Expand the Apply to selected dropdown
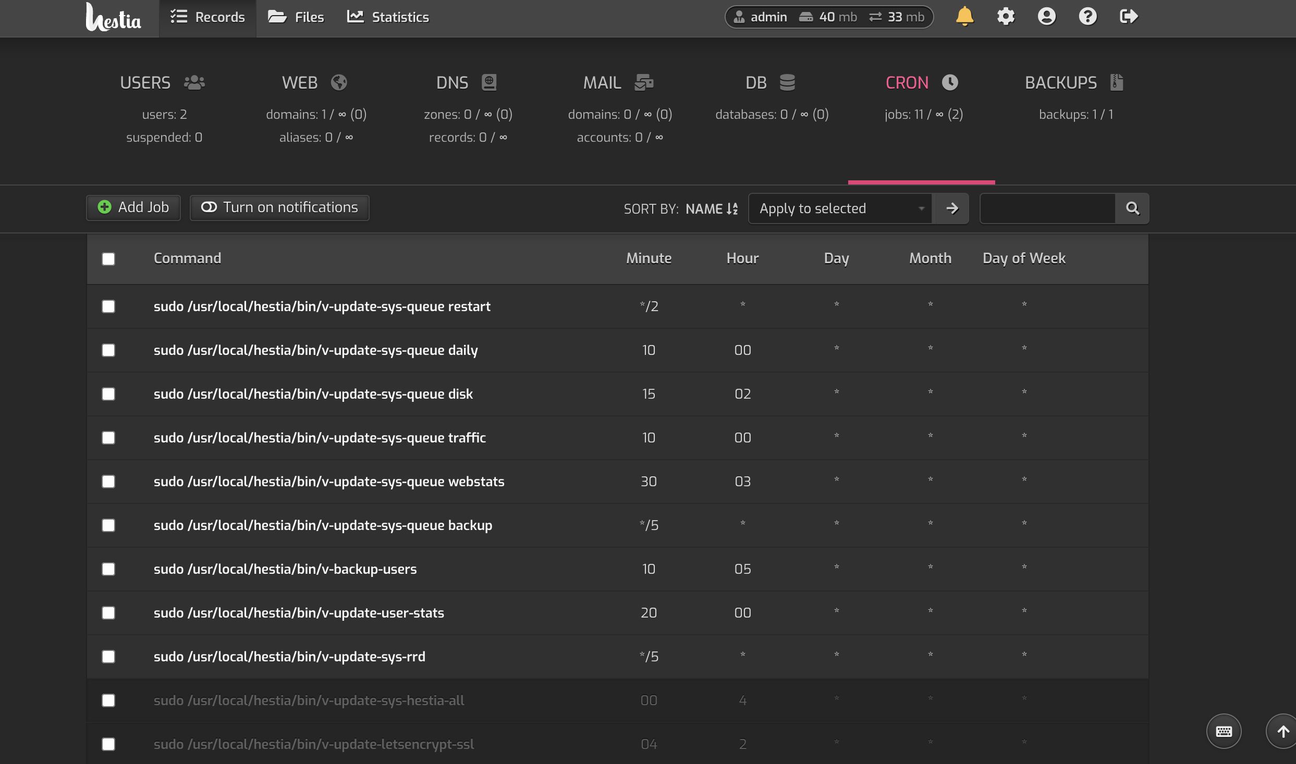This screenshot has height=764, width=1296. click(x=840, y=208)
